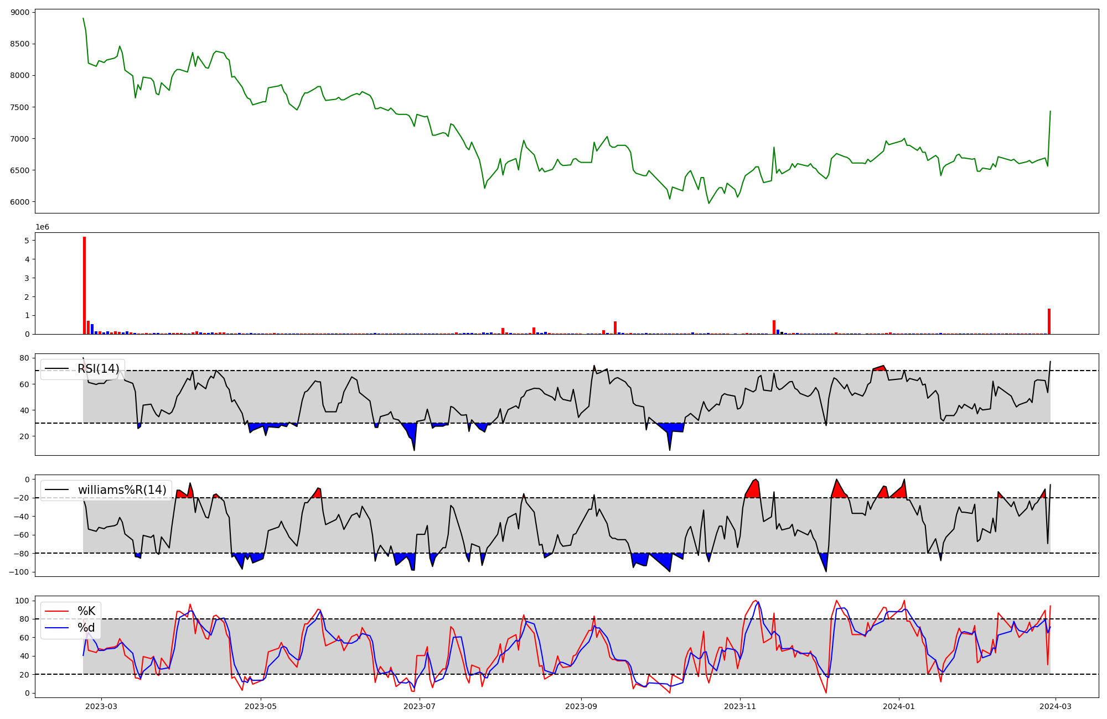Click the 2023-07 x-axis date label
This screenshot has height=719, width=1107.
pyautogui.click(x=420, y=706)
